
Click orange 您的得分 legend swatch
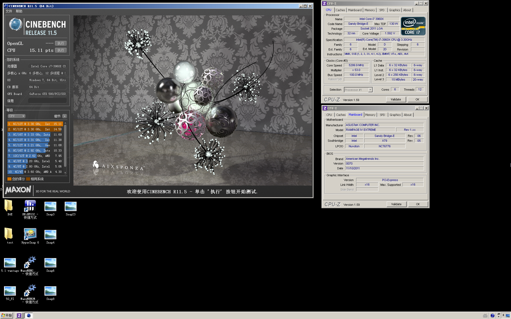click(9, 179)
